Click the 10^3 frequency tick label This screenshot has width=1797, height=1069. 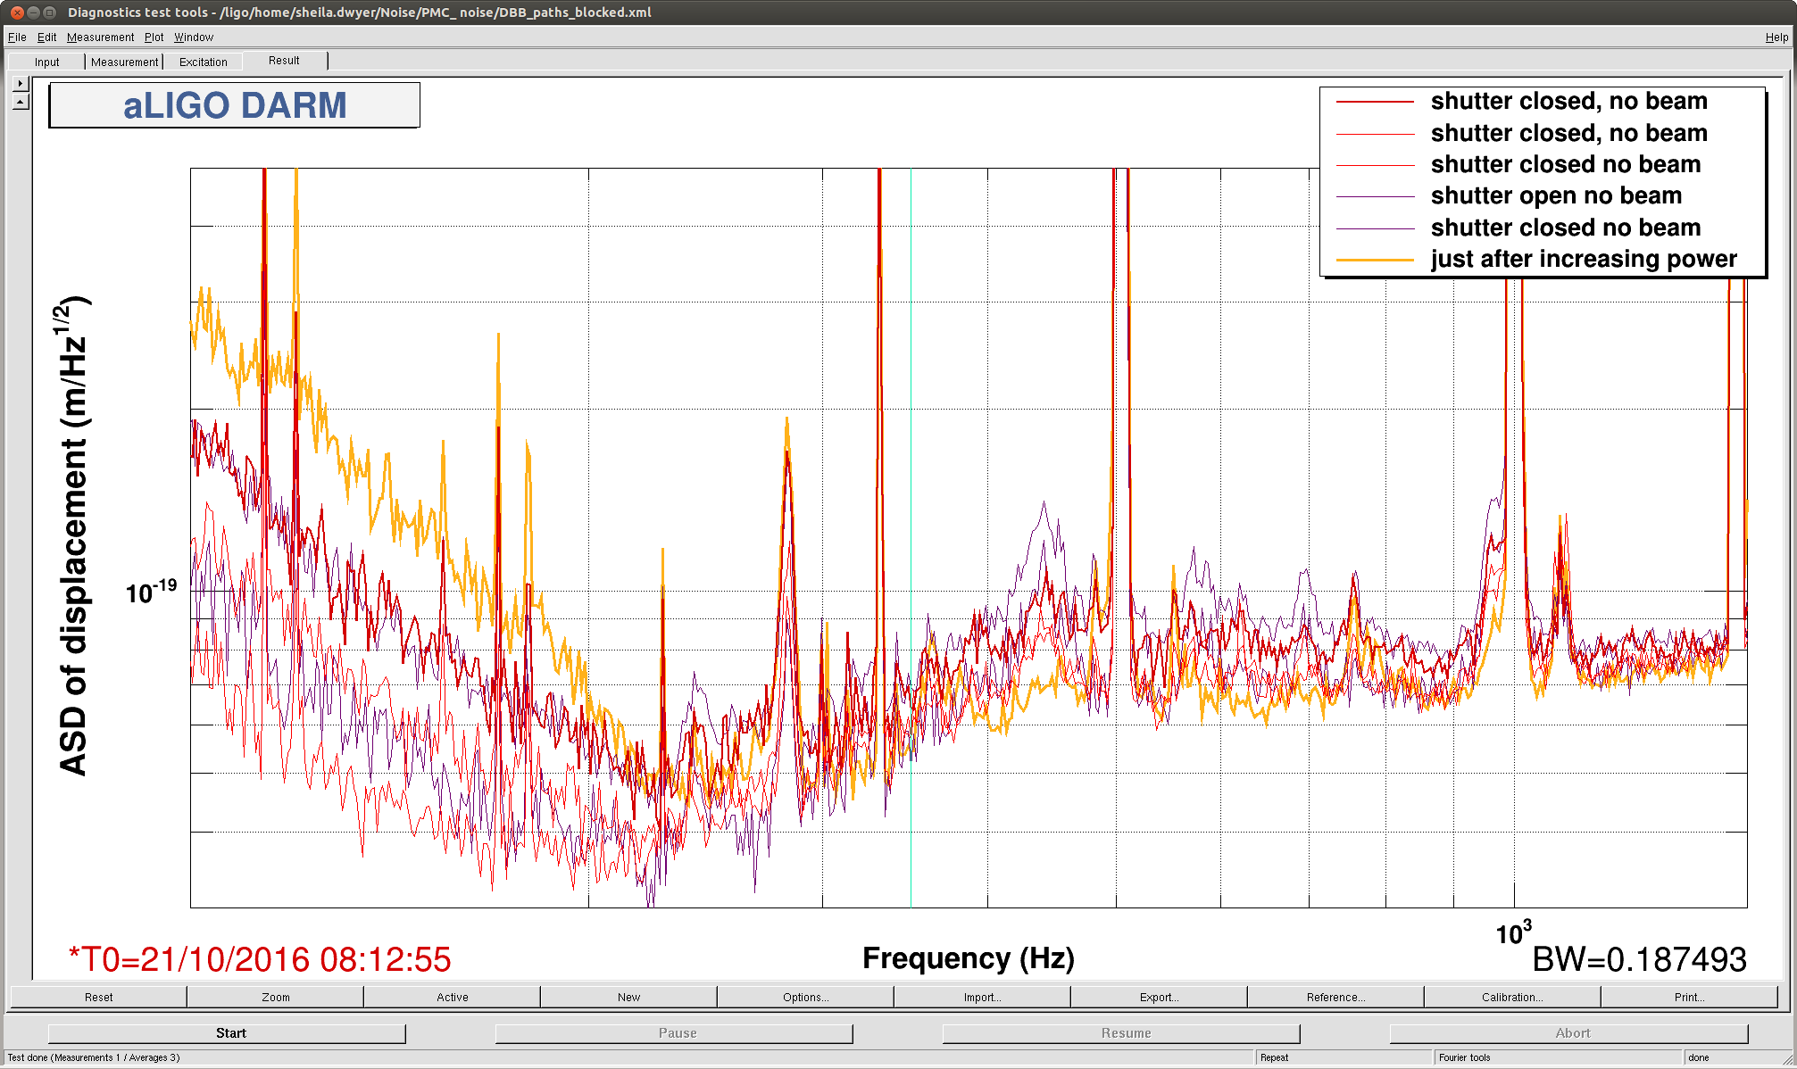1513,932
